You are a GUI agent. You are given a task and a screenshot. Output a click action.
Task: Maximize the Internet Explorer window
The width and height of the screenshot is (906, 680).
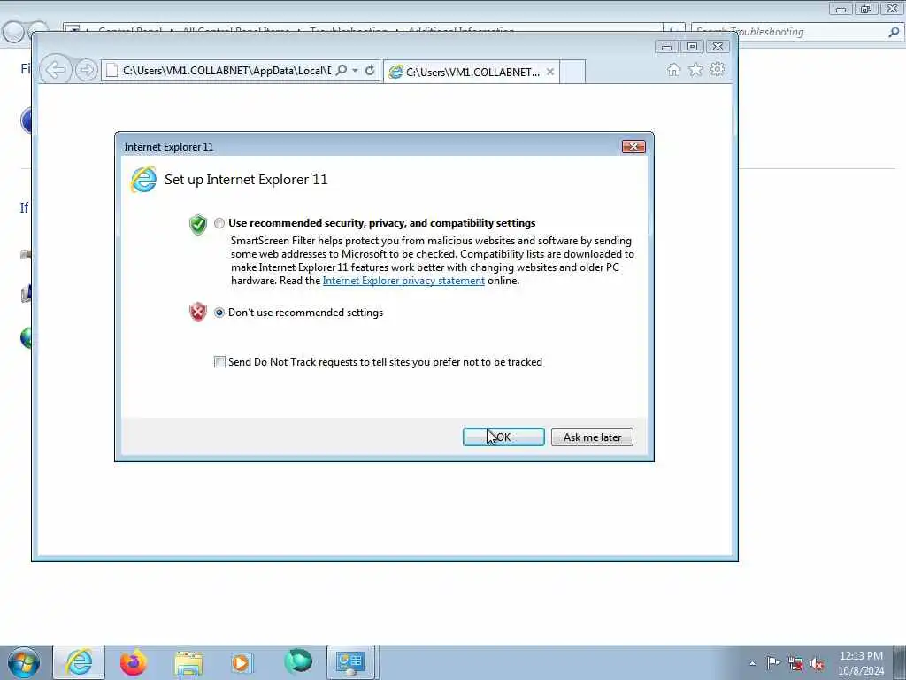click(692, 47)
